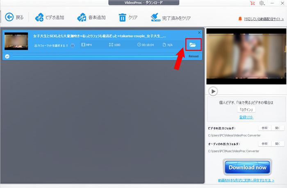Click 開く for audio output folder
The height and width of the screenshot is (188, 287).
point(278,144)
